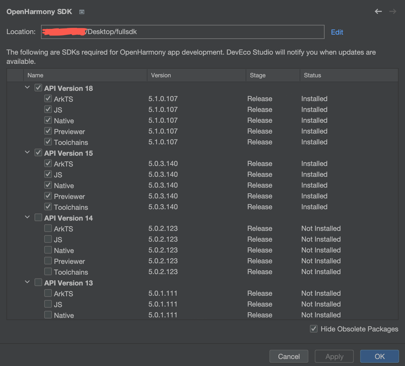Collapse the API Version 18 group
Image resolution: width=405 pixels, height=366 pixels.
pos(27,87)
